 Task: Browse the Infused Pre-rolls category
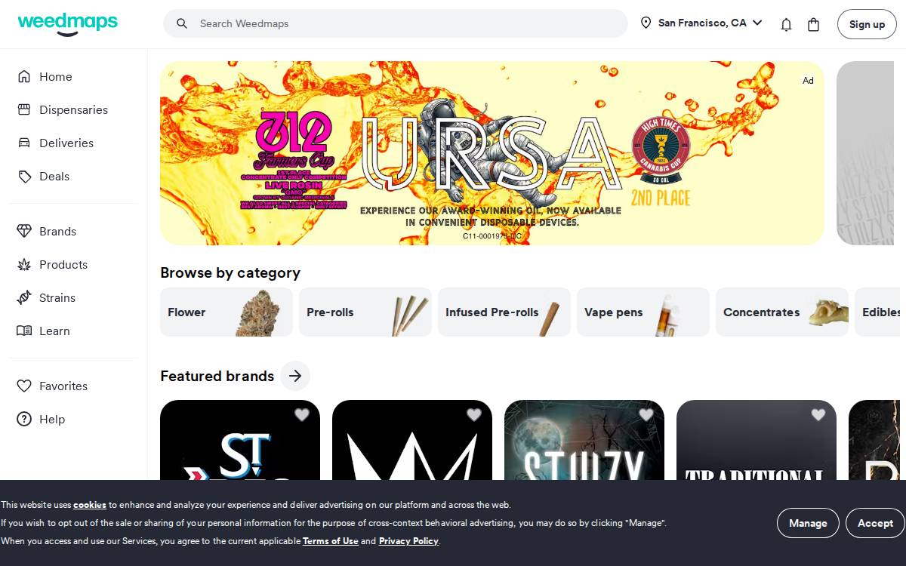504,312
